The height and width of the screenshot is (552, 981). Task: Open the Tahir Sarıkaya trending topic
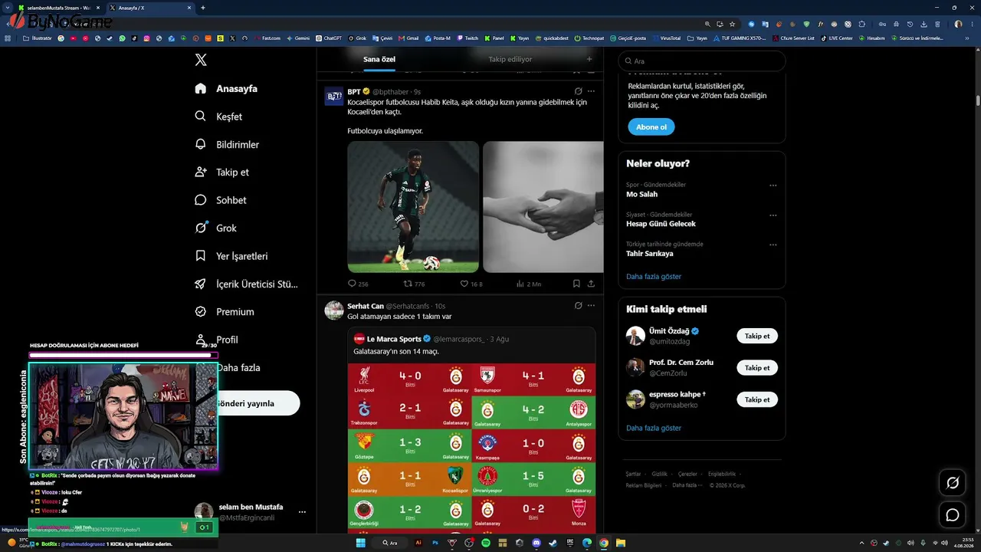coord(650,254)
